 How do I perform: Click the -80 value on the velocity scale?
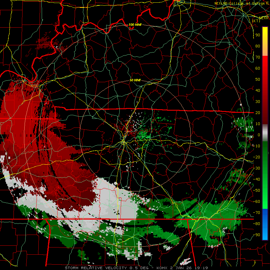point(256,224)
